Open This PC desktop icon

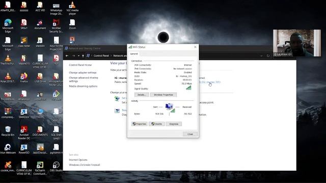coord(40,113)
